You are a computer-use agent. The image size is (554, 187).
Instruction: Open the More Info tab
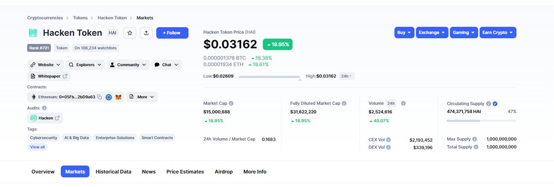(255, 171)
